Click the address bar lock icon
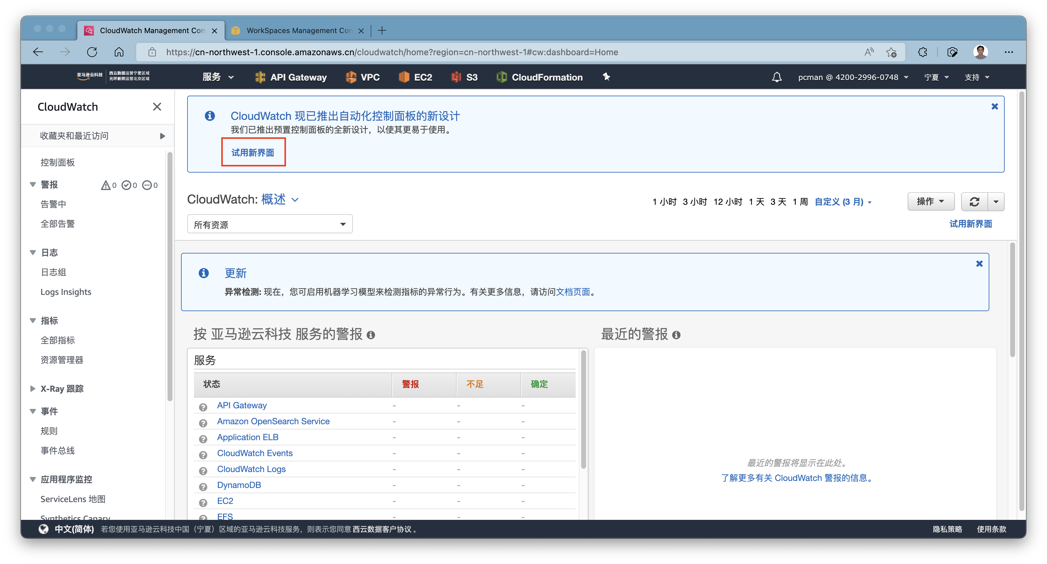The image size is (1047, 564). click(x=153, y=52)
